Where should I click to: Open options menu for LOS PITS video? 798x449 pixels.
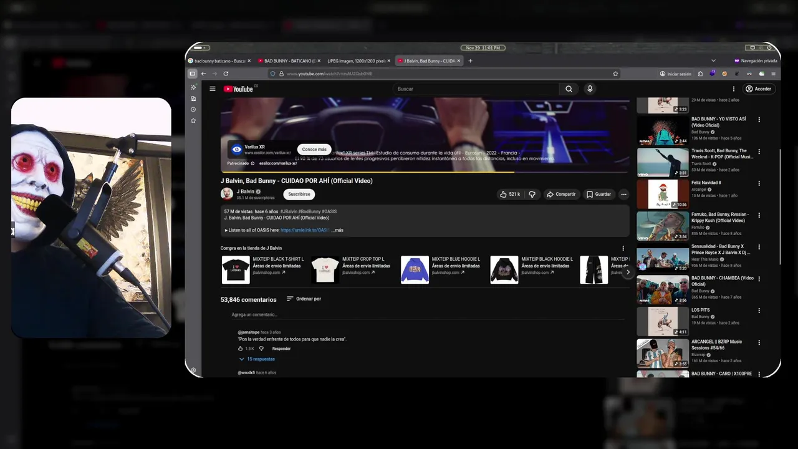click(759, 311)
